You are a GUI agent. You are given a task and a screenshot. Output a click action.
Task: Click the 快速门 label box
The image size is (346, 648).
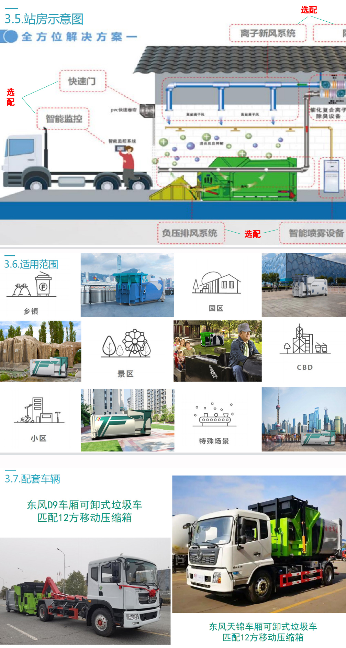pos(82,81)
